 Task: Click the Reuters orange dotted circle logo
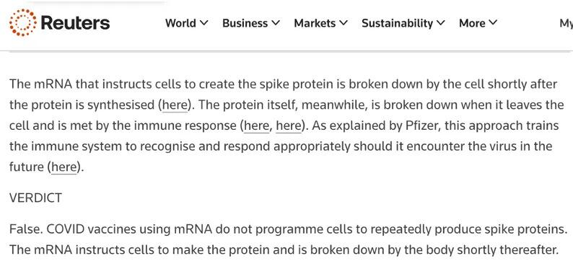pos(22,22)
